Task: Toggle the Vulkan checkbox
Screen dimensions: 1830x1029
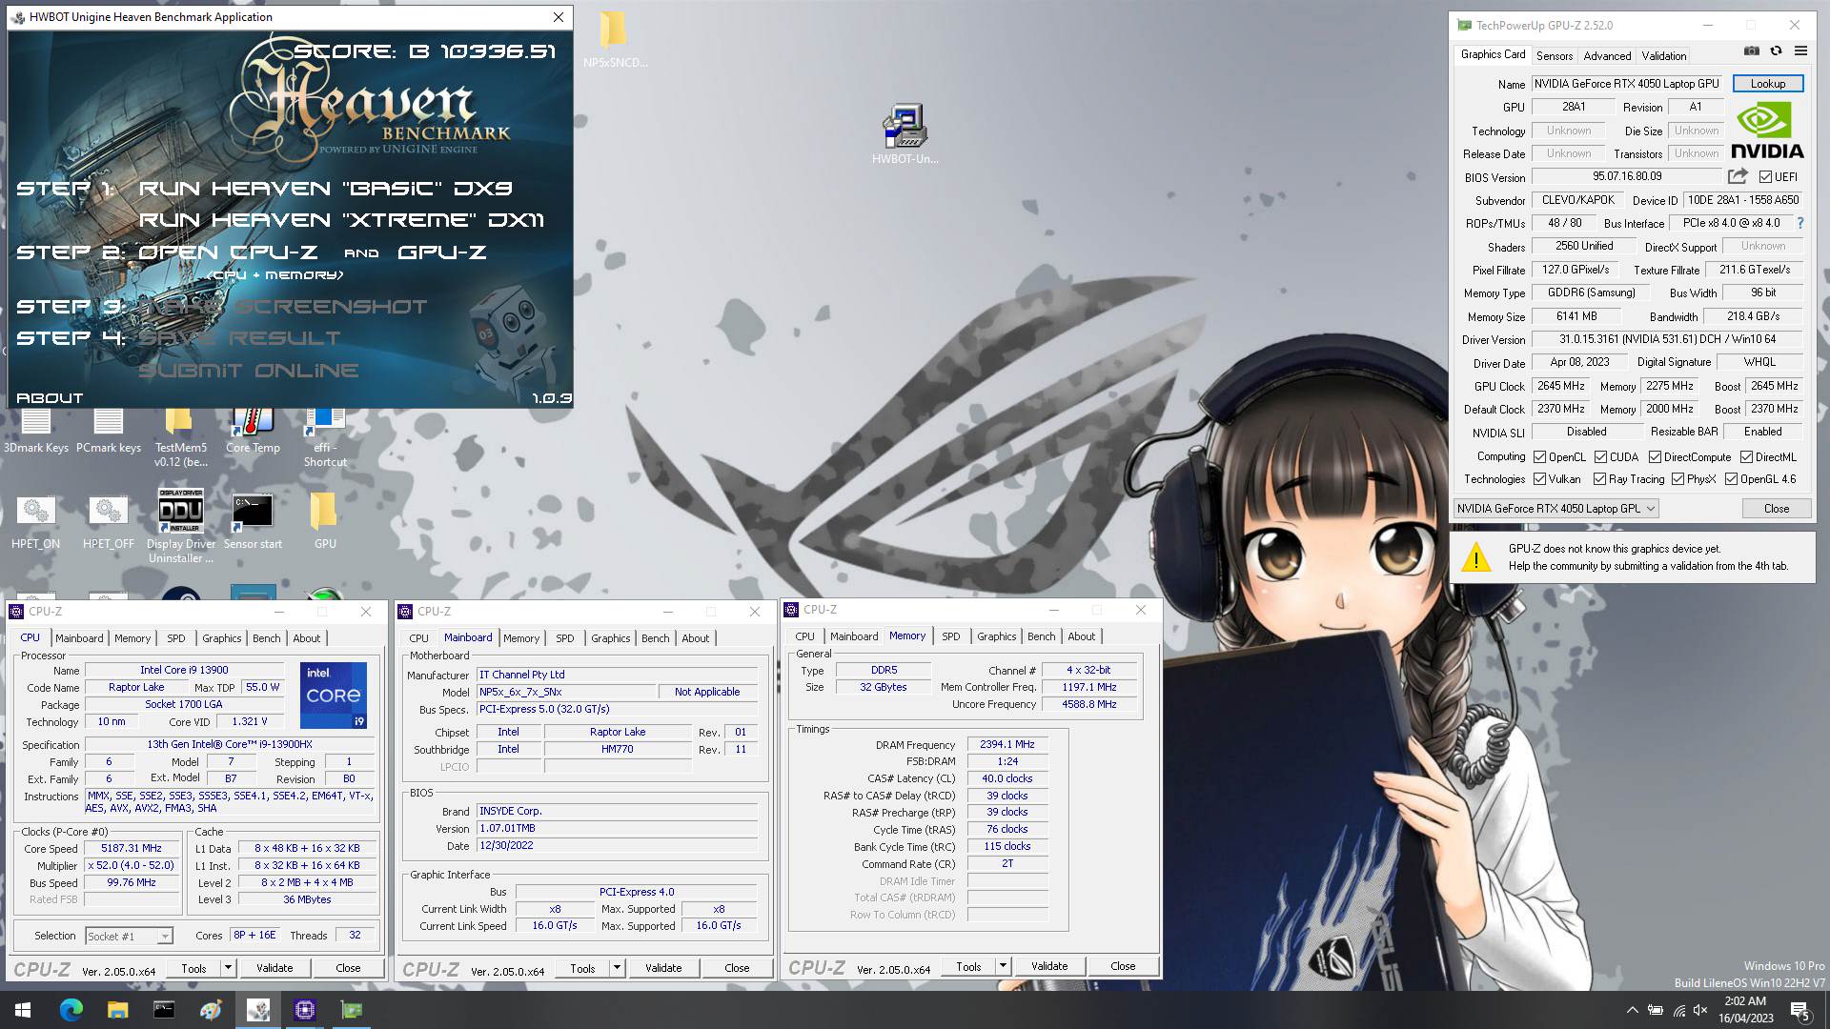Action: point(1539,479)
